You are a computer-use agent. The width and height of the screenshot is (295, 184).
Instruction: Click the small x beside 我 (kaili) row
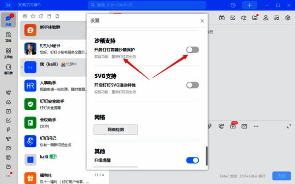(x=22, y=67)
